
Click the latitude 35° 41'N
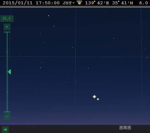pos(123,3)
